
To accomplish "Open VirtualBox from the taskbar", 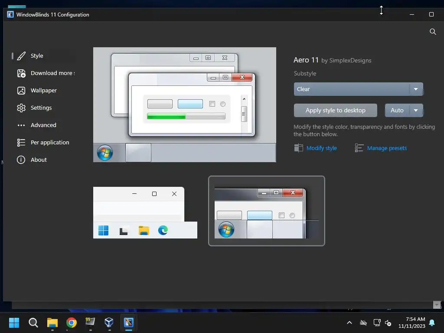I will tap(109, 322).
